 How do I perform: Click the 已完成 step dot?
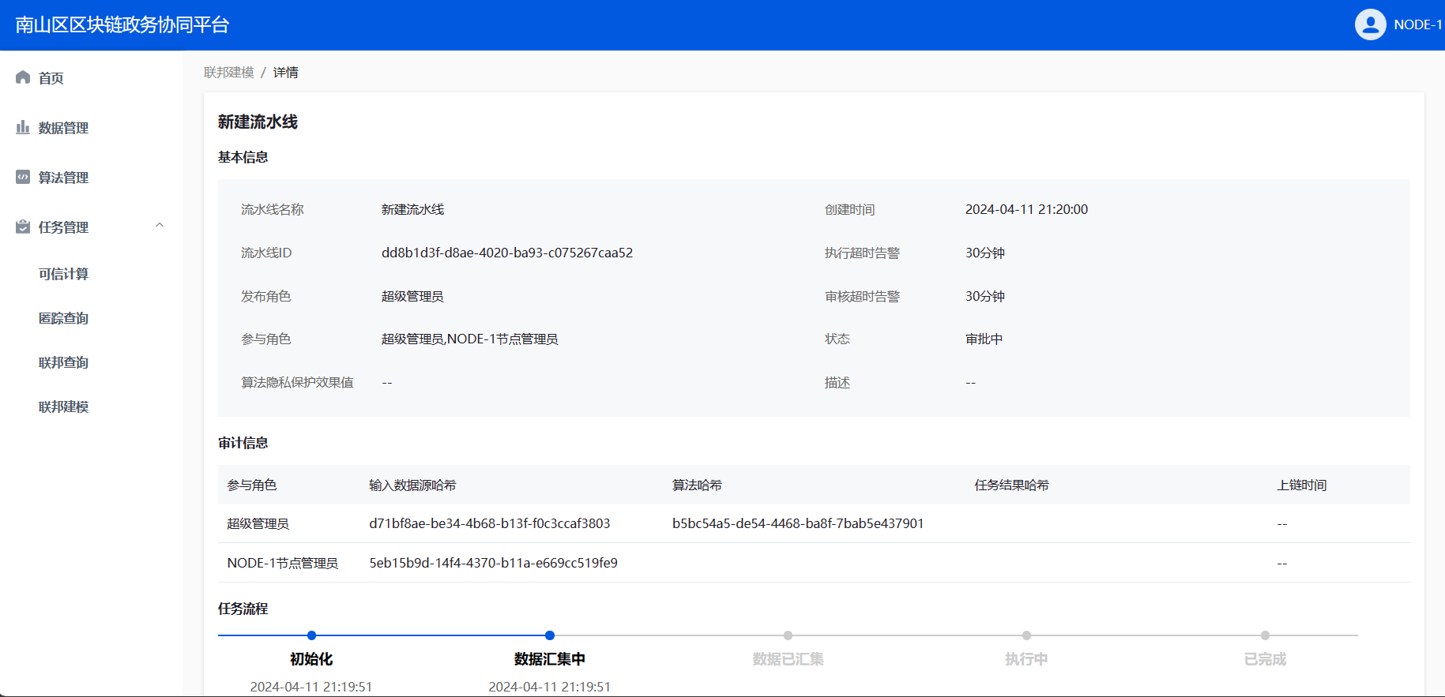coord(1265,635)
